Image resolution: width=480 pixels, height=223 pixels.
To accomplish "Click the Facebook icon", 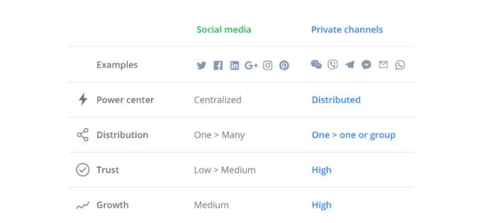I will 218,65.
